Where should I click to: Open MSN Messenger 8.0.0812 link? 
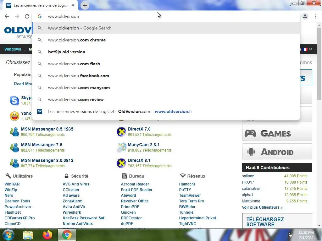point(47,160)
